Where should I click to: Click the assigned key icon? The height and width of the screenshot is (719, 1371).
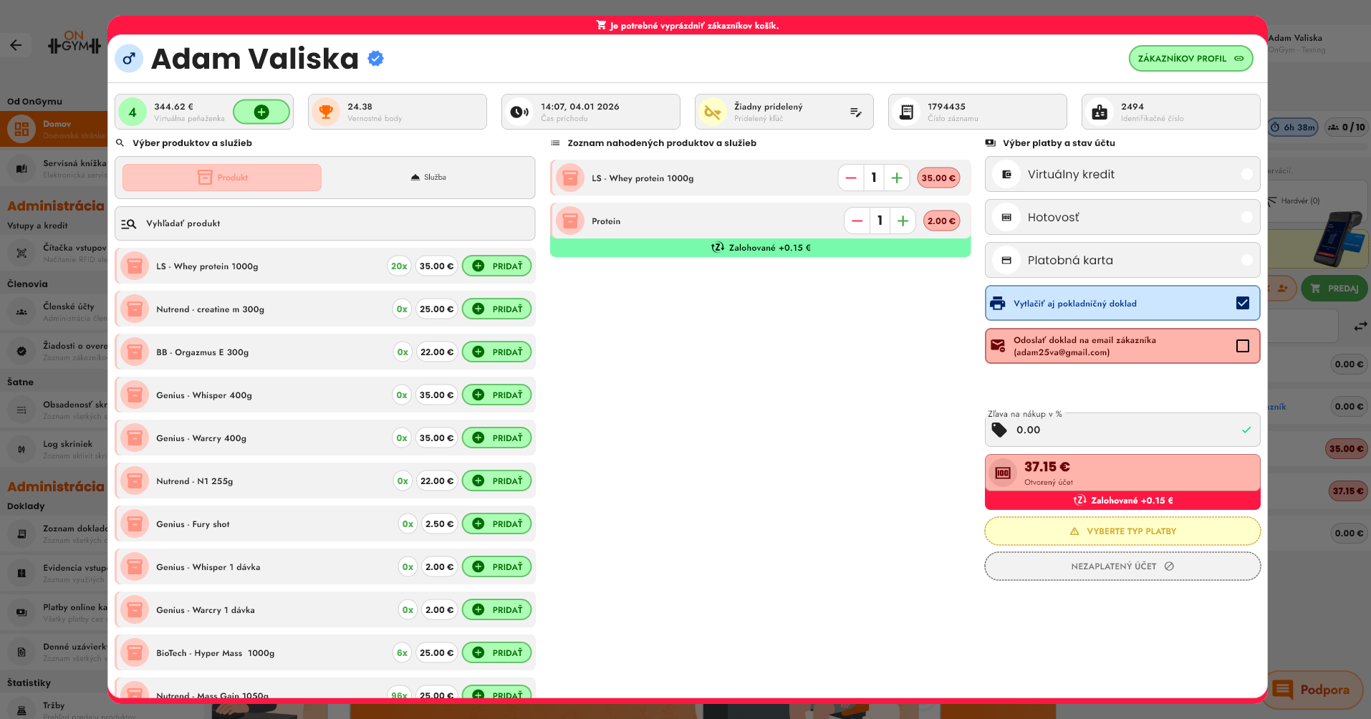pyautogui.click(x=713, y=112)
